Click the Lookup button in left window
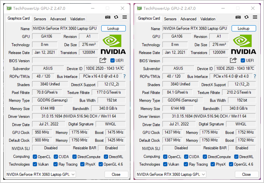This screenshot has width=264, height=183. (x=113, y=29)
